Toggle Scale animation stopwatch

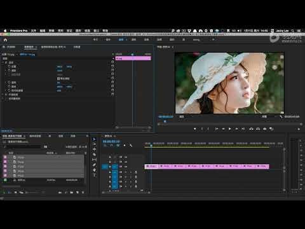[9, 70]
